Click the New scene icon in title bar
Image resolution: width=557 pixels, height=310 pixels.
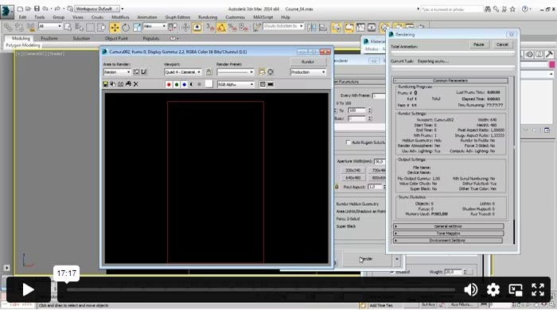[x=20, y=9]
